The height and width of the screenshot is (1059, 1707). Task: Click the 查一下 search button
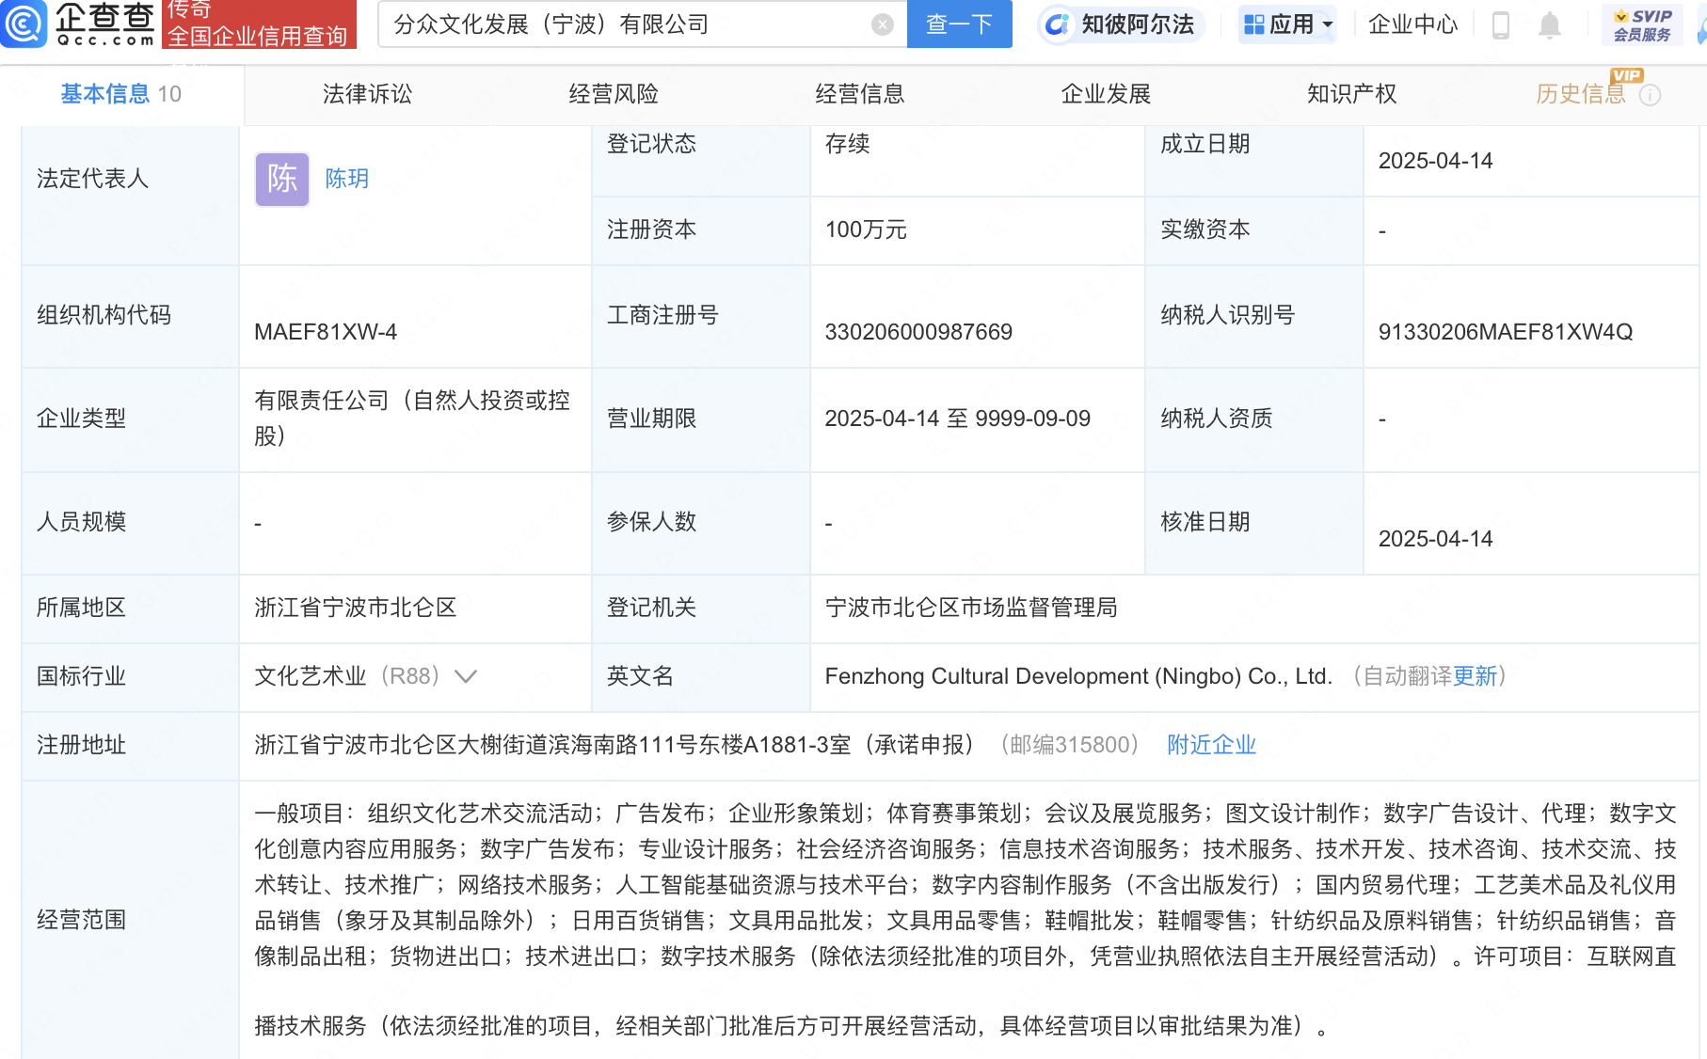point(959,24)
